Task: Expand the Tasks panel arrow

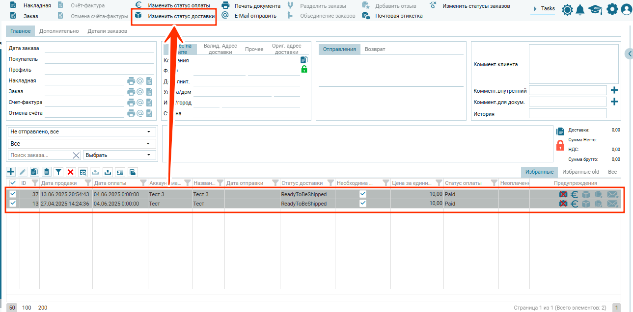Action: (535, 9)
